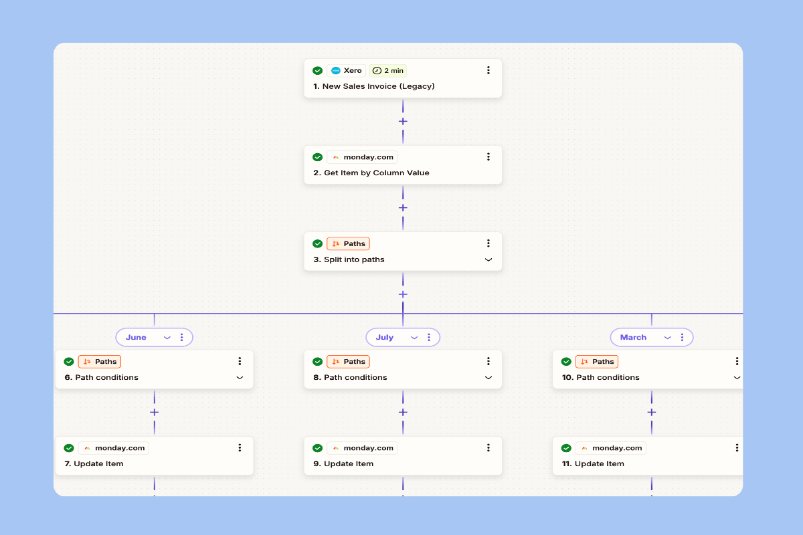Open the March path three-dot options
This screenshot has width=803, height=535.
682,338
